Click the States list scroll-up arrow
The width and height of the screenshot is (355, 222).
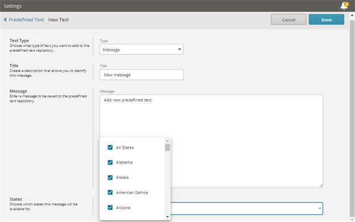pyautogui.click(x=167, y=141)
